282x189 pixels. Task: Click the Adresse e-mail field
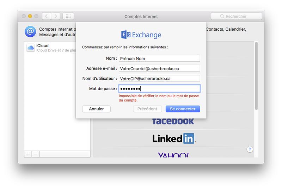159,68
